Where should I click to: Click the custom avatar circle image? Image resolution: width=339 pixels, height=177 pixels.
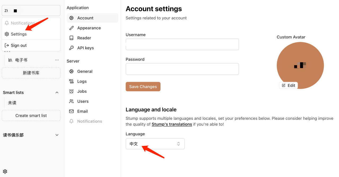point(300,65)
